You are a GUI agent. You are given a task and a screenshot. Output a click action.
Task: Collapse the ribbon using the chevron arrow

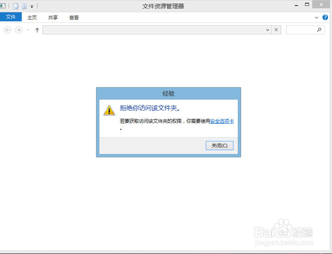(316, 17)
